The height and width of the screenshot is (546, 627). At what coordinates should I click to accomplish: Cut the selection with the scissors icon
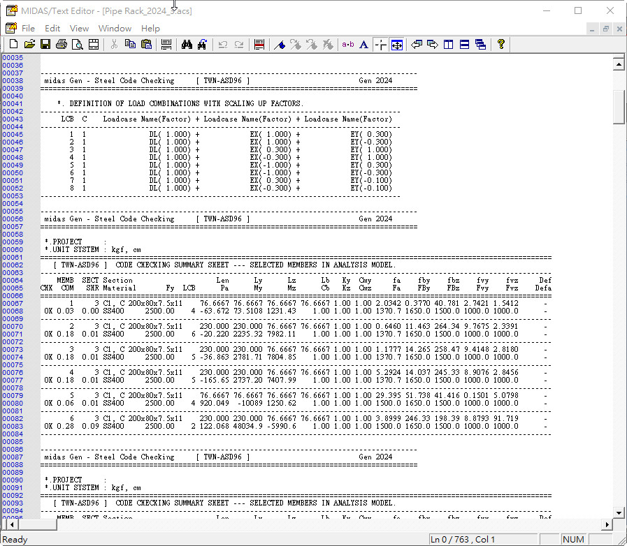(114, 44)
